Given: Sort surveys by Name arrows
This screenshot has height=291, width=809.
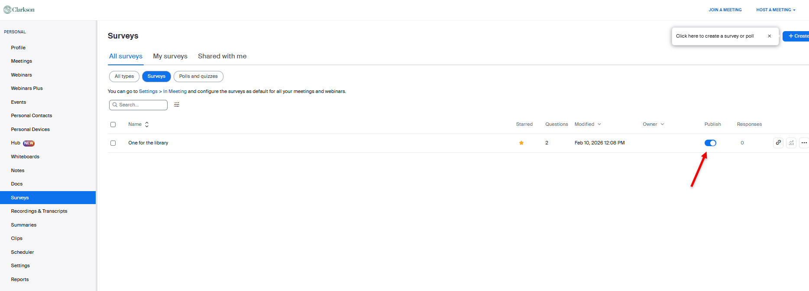Looking at the screenshot, I should click(x=147, y=125).
